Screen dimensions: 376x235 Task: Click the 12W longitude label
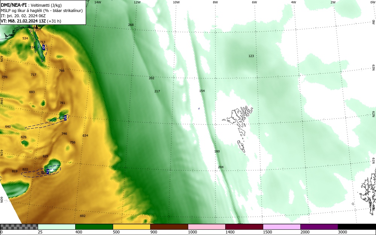pyautogui.click(x=137, y=2)
